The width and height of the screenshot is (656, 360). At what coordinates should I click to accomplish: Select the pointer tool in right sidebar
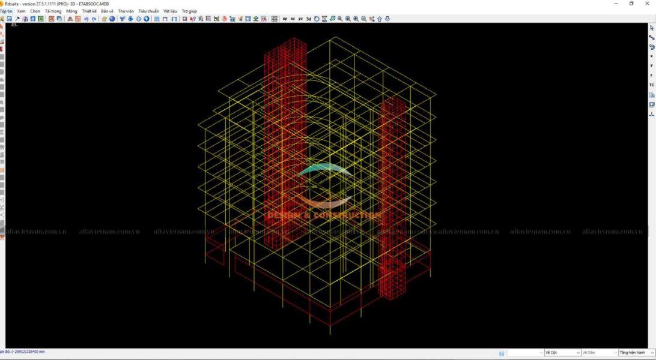click(x=652, y=28)
